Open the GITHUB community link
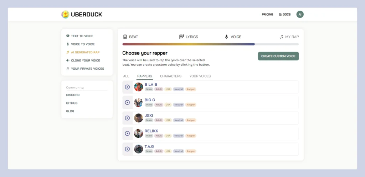 pyautogui.click(x=72, y=103)
